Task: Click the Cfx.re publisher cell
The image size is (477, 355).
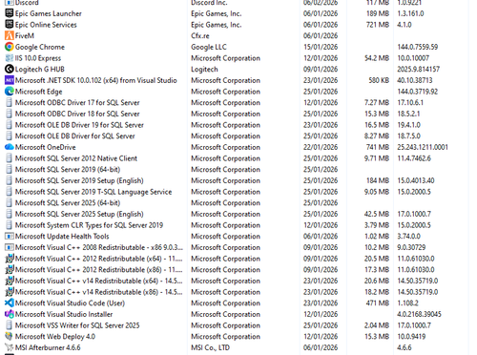Action: tap(200, 35)
